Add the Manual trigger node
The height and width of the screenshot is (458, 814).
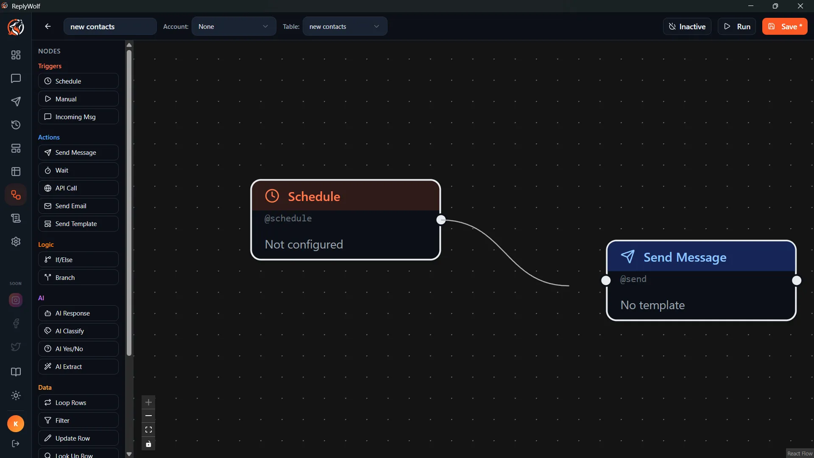(78, 99)
